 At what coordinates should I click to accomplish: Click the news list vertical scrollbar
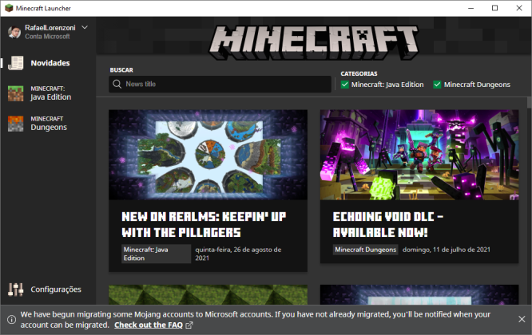pos(530,102)
